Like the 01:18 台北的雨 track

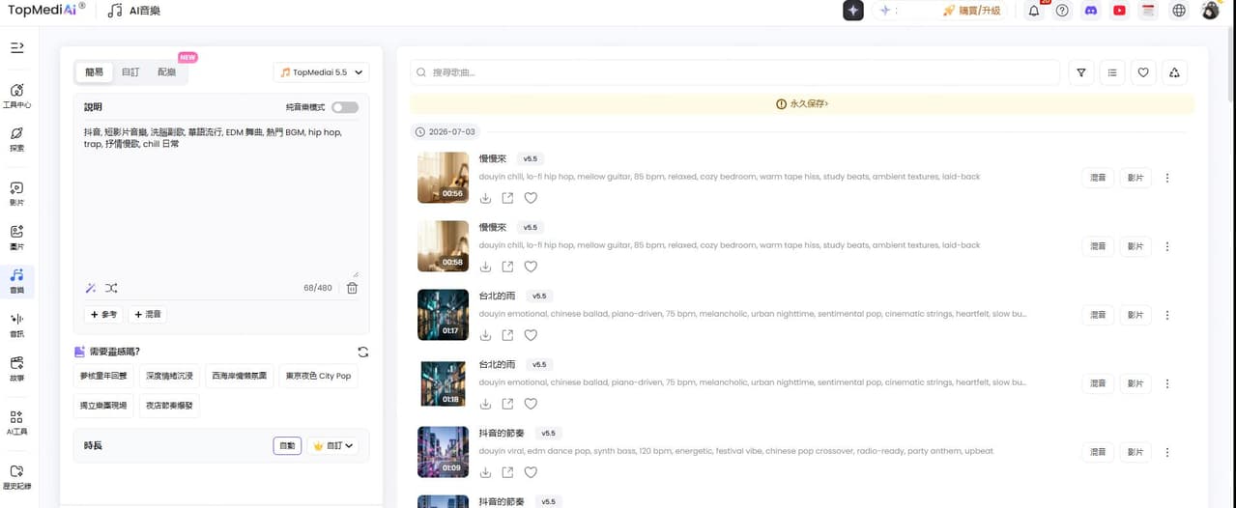(x=531, y=404)
